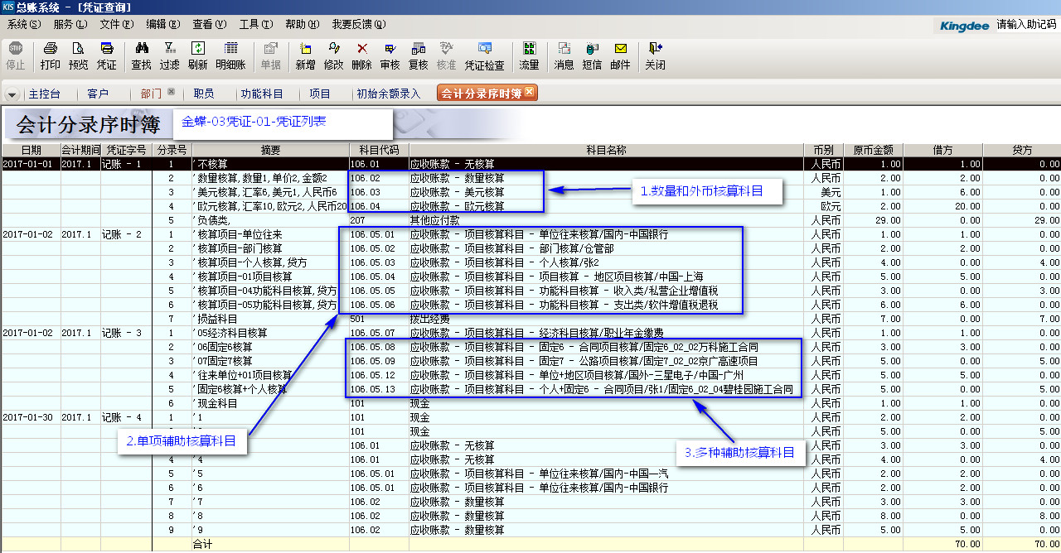
Task: Switch to the 主控台 tab
Action: [44, 94]
